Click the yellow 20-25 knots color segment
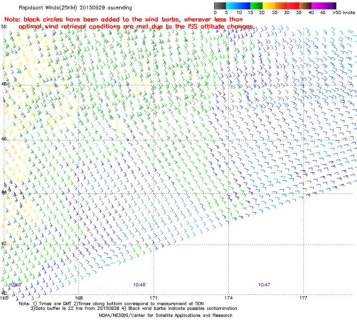The image size is (357, 323). 269,6
